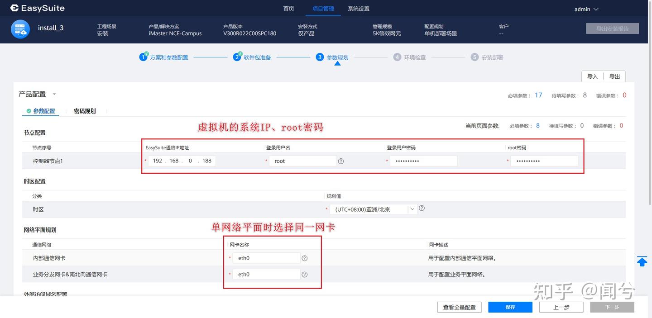Viewport: 652px width, 318px height.
Task: Click the help icon next to 时区 selector
Action: click(x=421, y=208)
